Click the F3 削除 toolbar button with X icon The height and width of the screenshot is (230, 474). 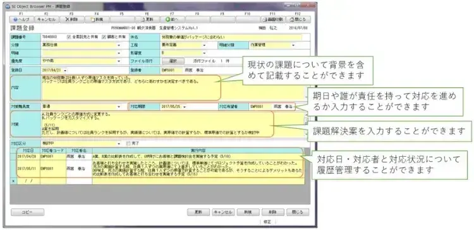point(71,20)
